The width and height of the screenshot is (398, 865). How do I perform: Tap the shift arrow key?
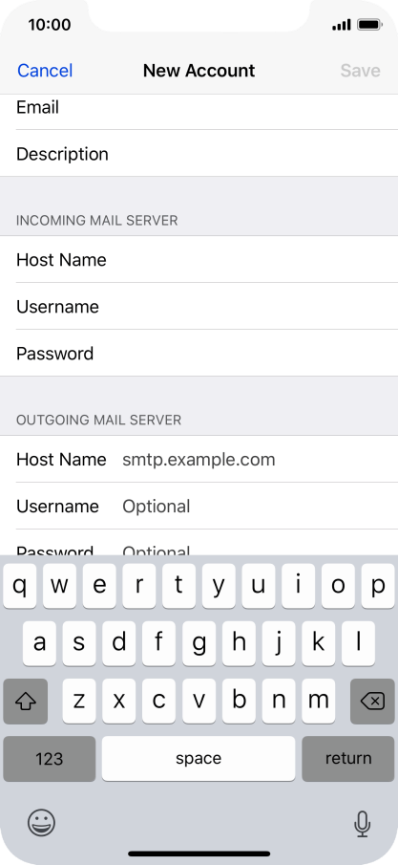pos(26,702)
